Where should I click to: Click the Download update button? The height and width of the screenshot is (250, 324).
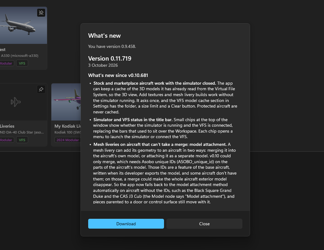click(x=126, y=224)
